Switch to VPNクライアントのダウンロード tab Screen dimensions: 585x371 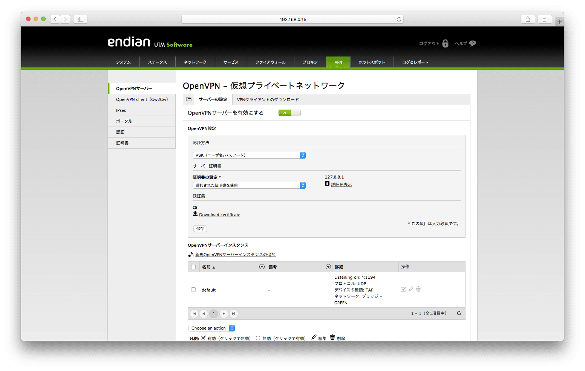pyautogui.click(x=268, y=100)
